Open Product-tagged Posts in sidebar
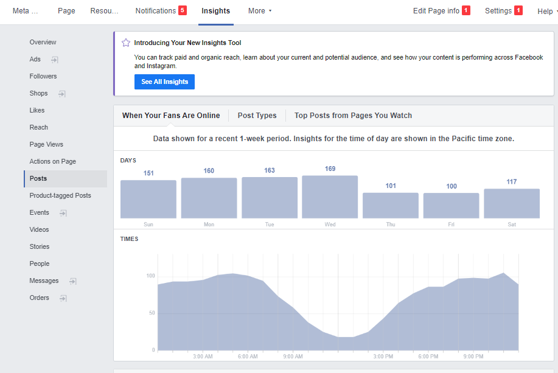Screen dimensions: 558x373 point(60,195)
